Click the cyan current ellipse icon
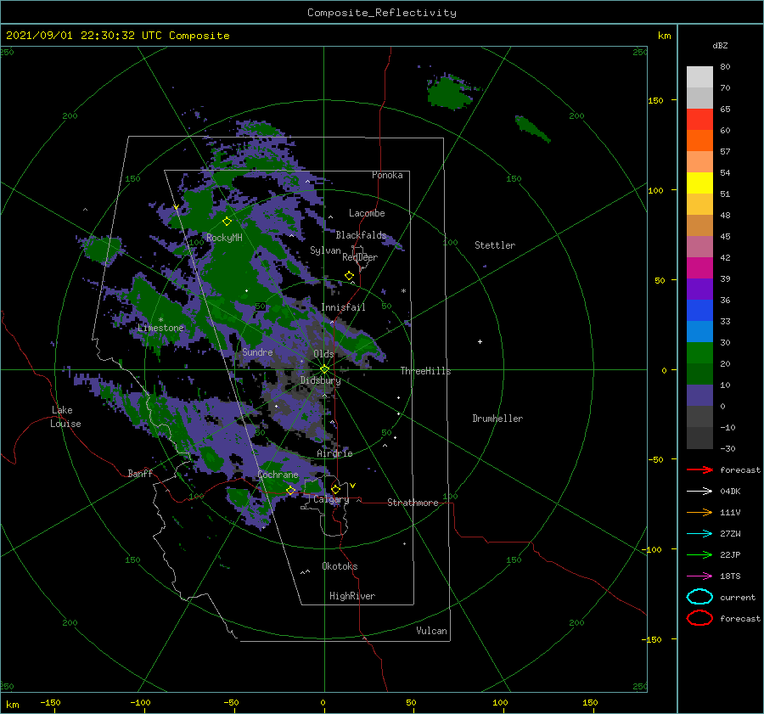 699,597
